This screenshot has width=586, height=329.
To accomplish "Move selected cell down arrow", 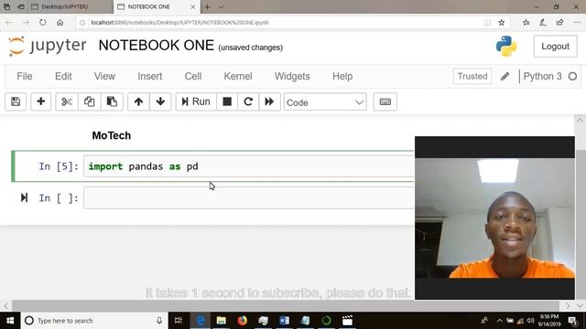I will coord(161,101).
